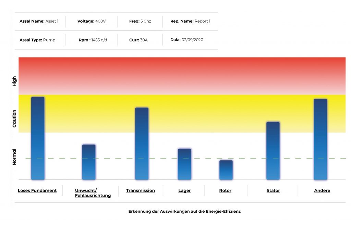Select the Rotor category label
351x248 pixels.
[225, 190]
